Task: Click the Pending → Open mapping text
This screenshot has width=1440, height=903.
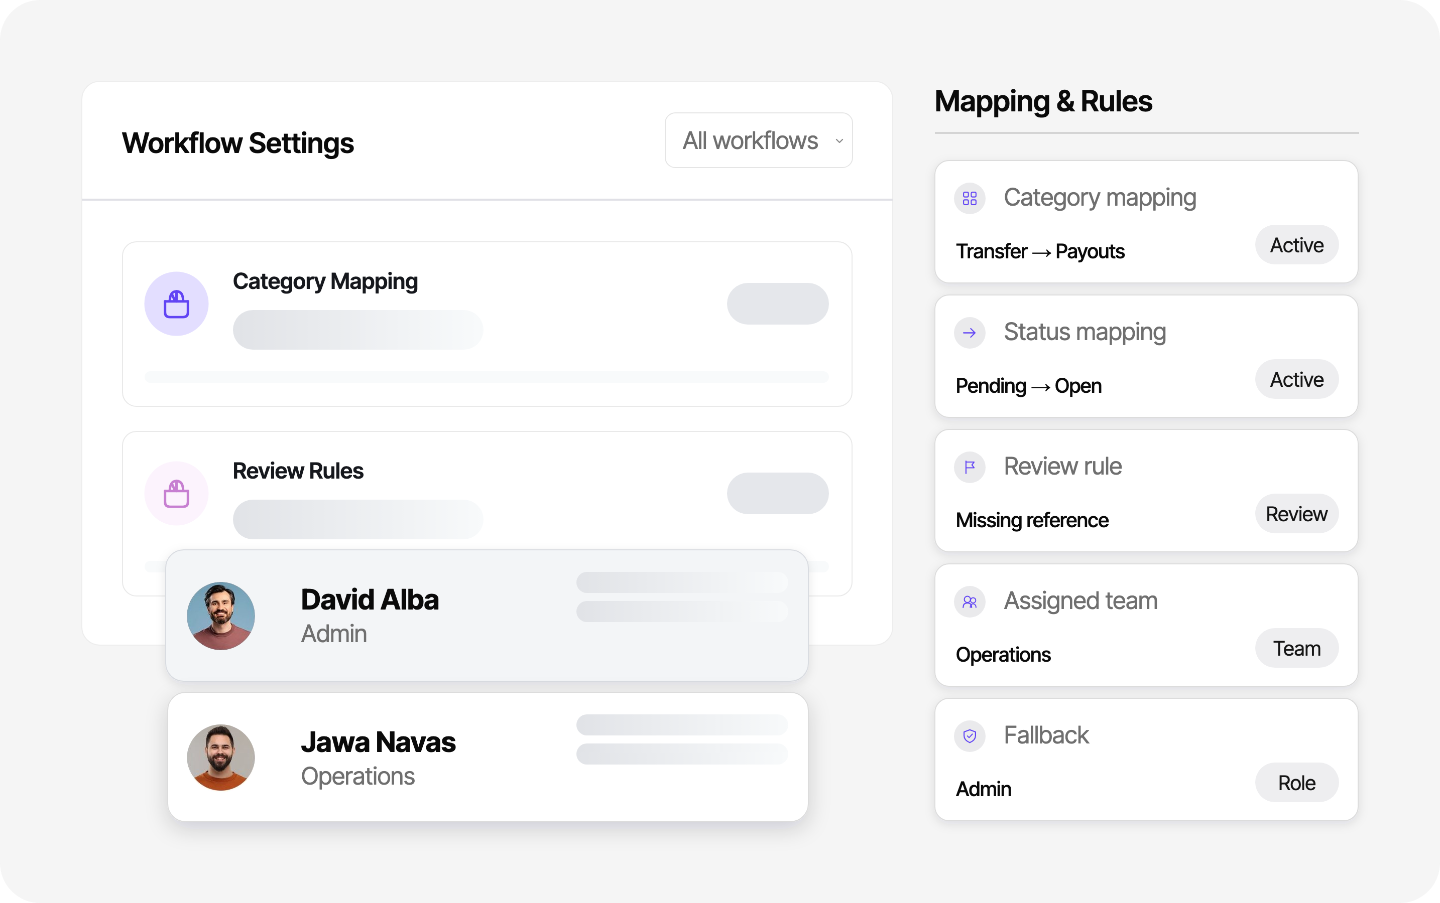Action: [x=1028, y=386]
